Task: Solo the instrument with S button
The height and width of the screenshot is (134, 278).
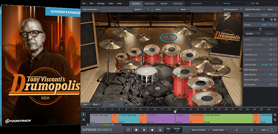Action: [x=272, y=19]
